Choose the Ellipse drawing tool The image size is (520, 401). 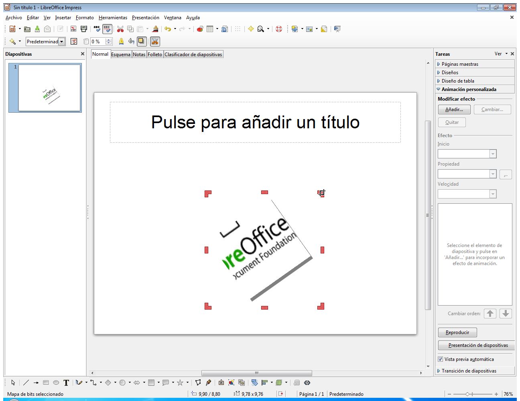(x=56, y=383)
